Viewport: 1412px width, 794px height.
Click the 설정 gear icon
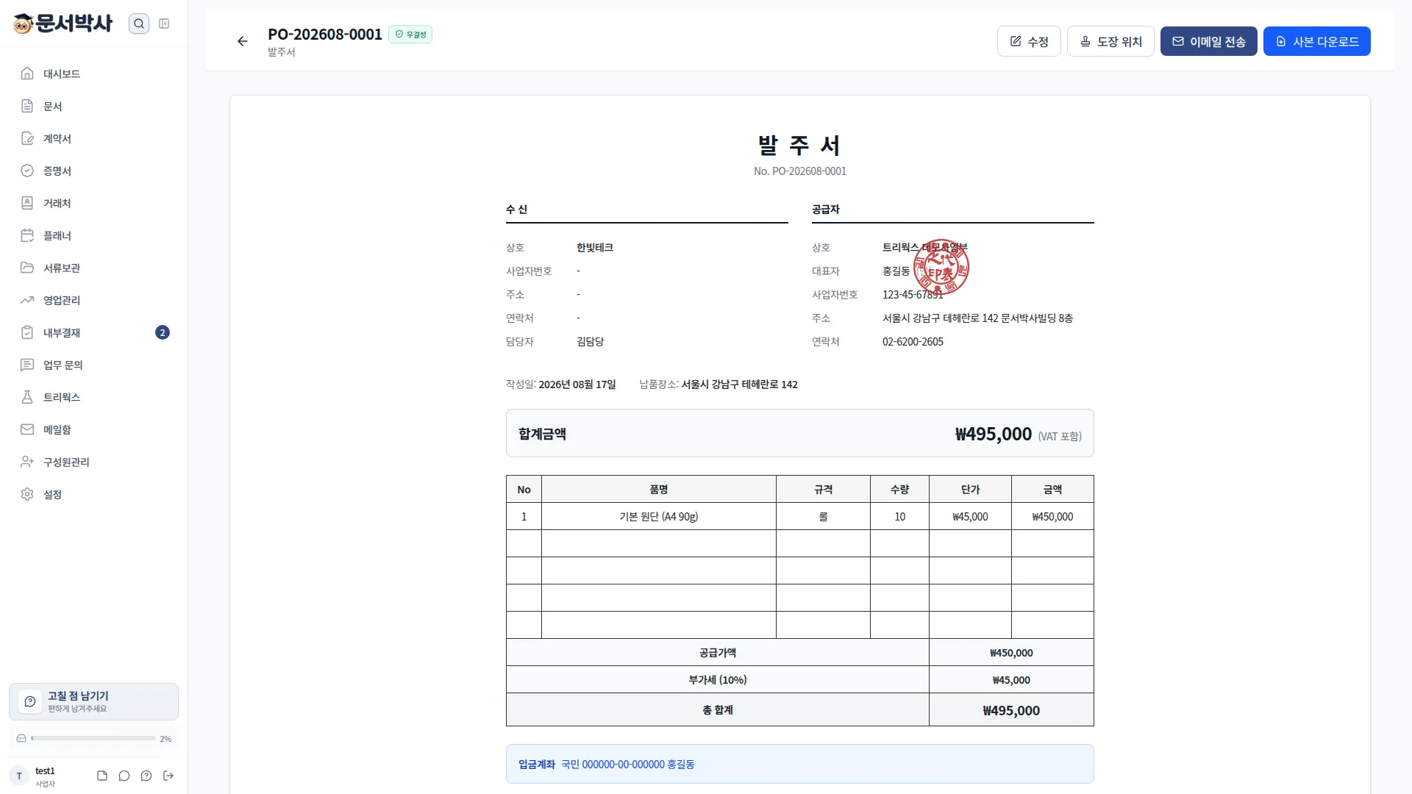(27, 494)
